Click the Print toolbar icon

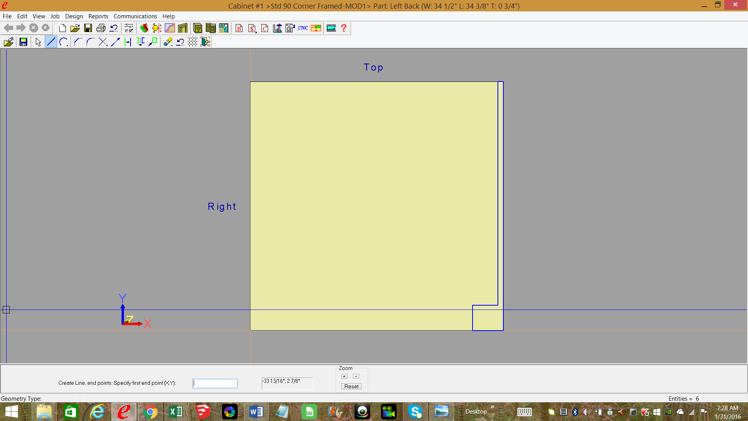point(101,28)
